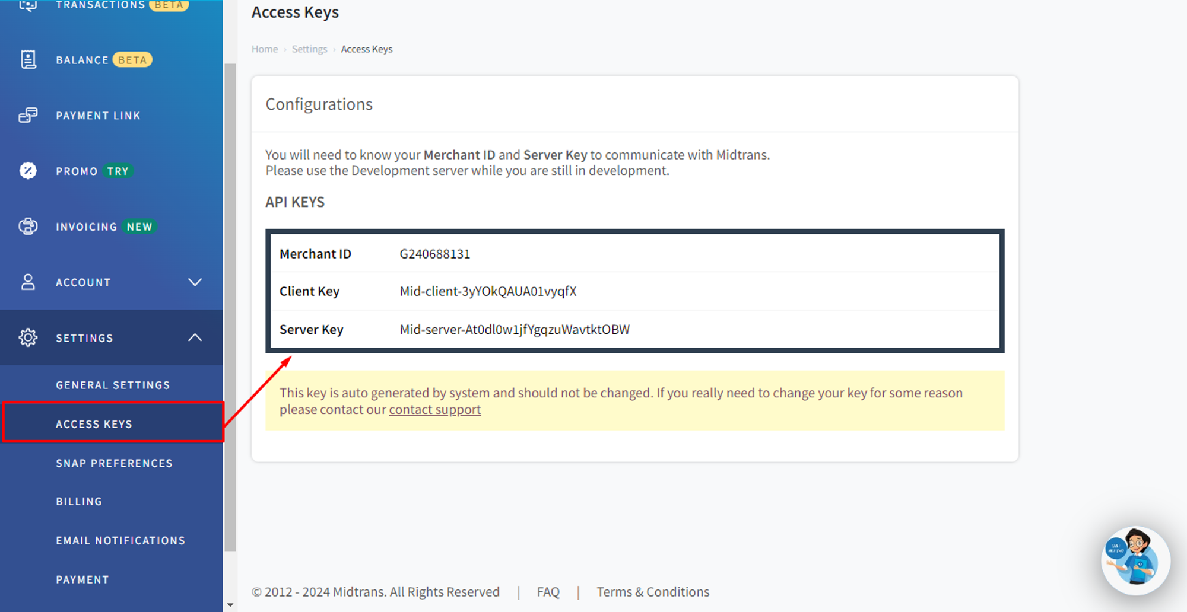This screenshot has width=1187, height=612.
Task: Click the Midtrans copyright footer text
Action: pyautogui.click(x=376, y=592)
